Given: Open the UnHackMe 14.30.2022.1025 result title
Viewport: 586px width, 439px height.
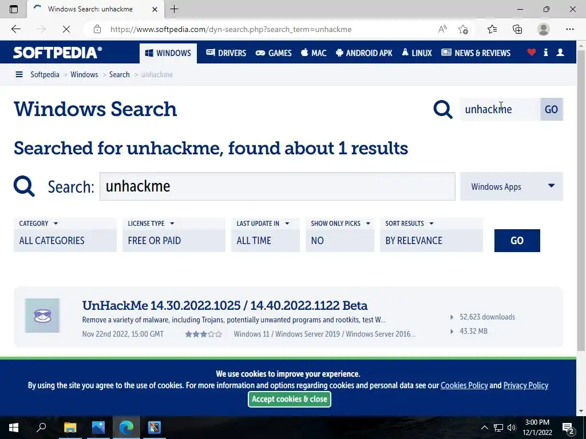Looking at the screenshot, I should [x=225, y=305].
